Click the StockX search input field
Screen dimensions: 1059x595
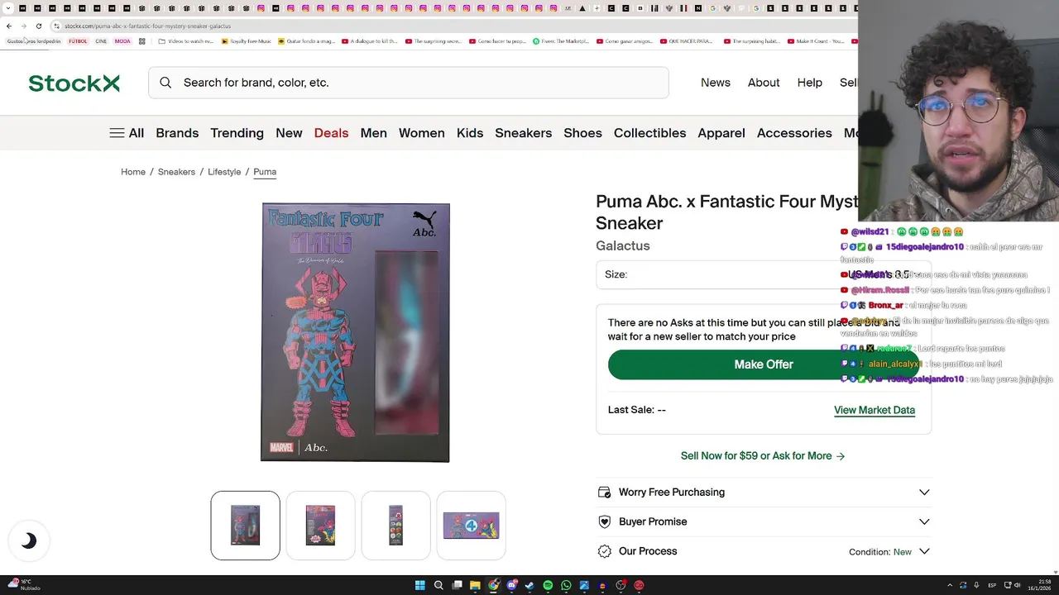[409, 83]
